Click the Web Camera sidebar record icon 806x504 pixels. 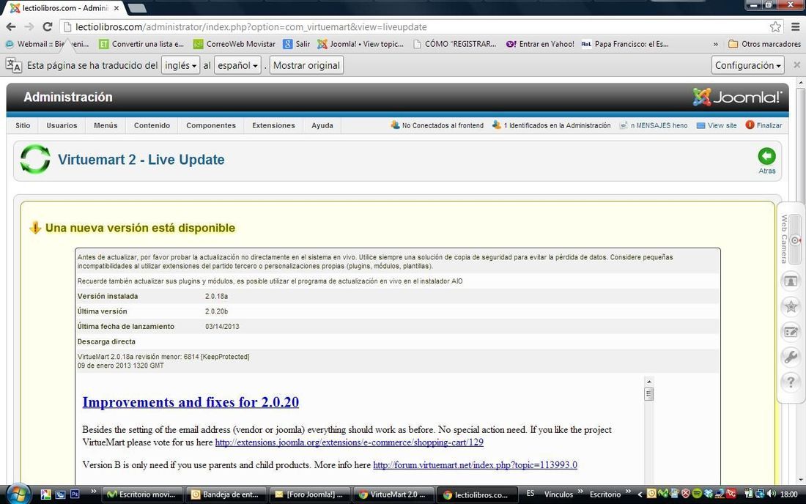(795, 240)
